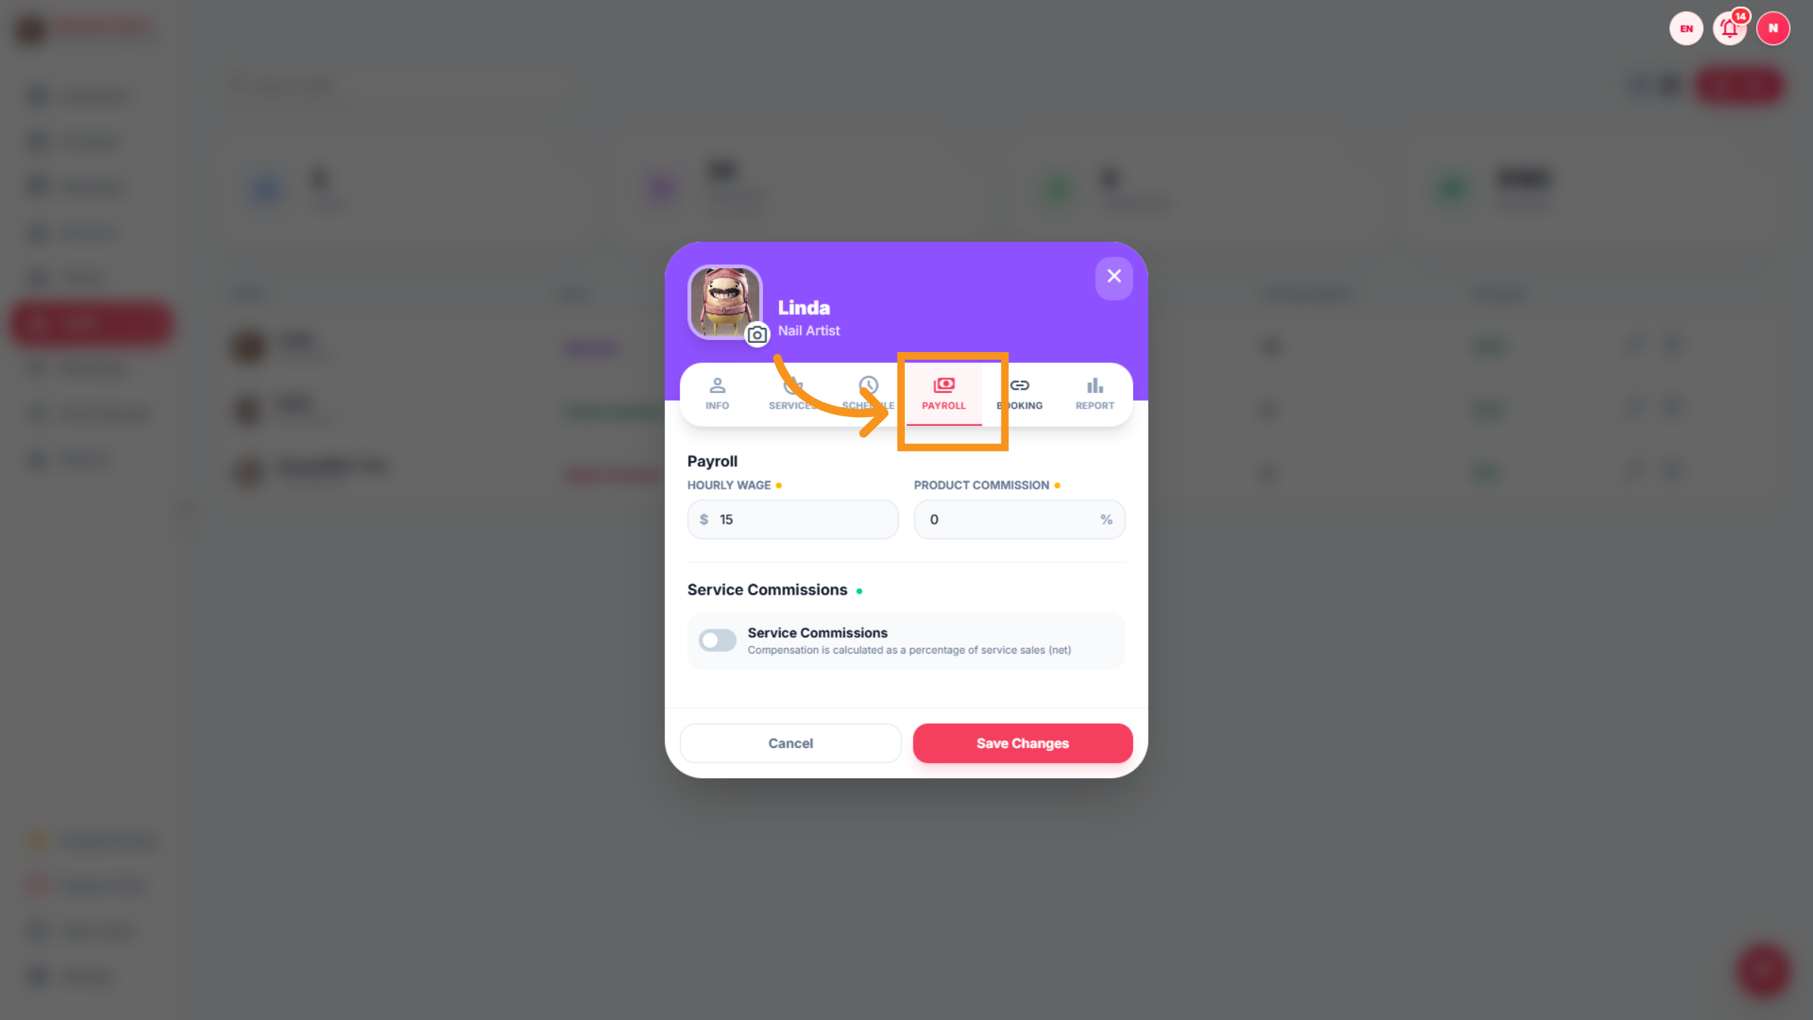Open the Info tab
The height and width of the screenshot is (1020, 1813).
(717, 394)
